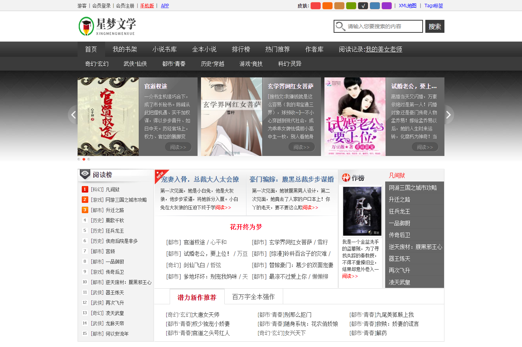
Task: Select 奇幻·玄幻 category
Action: (x=97, y=64)
